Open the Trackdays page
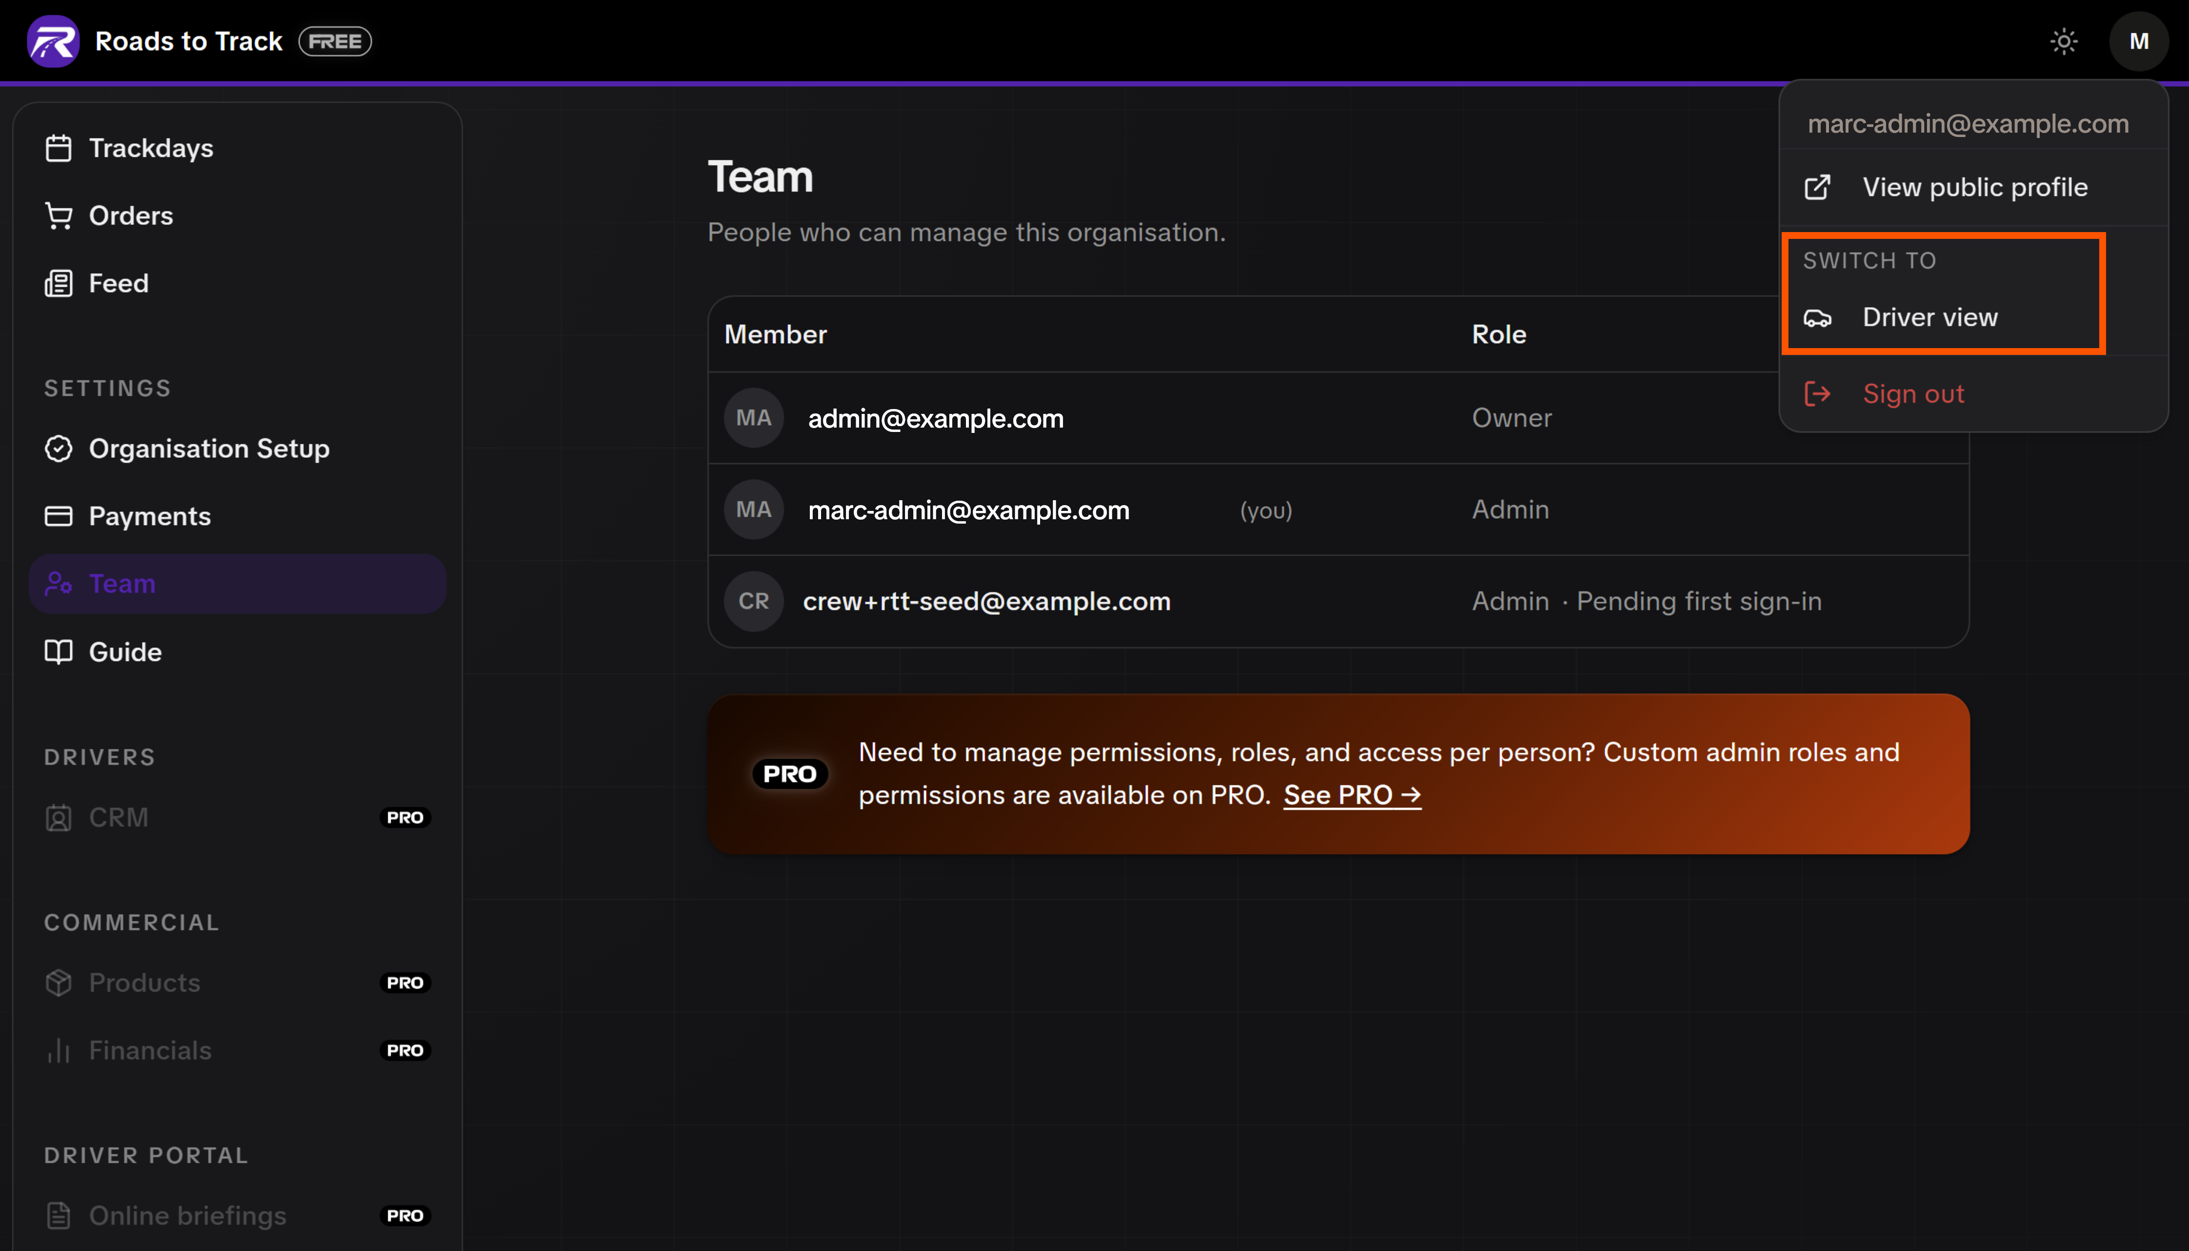The image size is (2189, 1251). [x=237, y=148]
